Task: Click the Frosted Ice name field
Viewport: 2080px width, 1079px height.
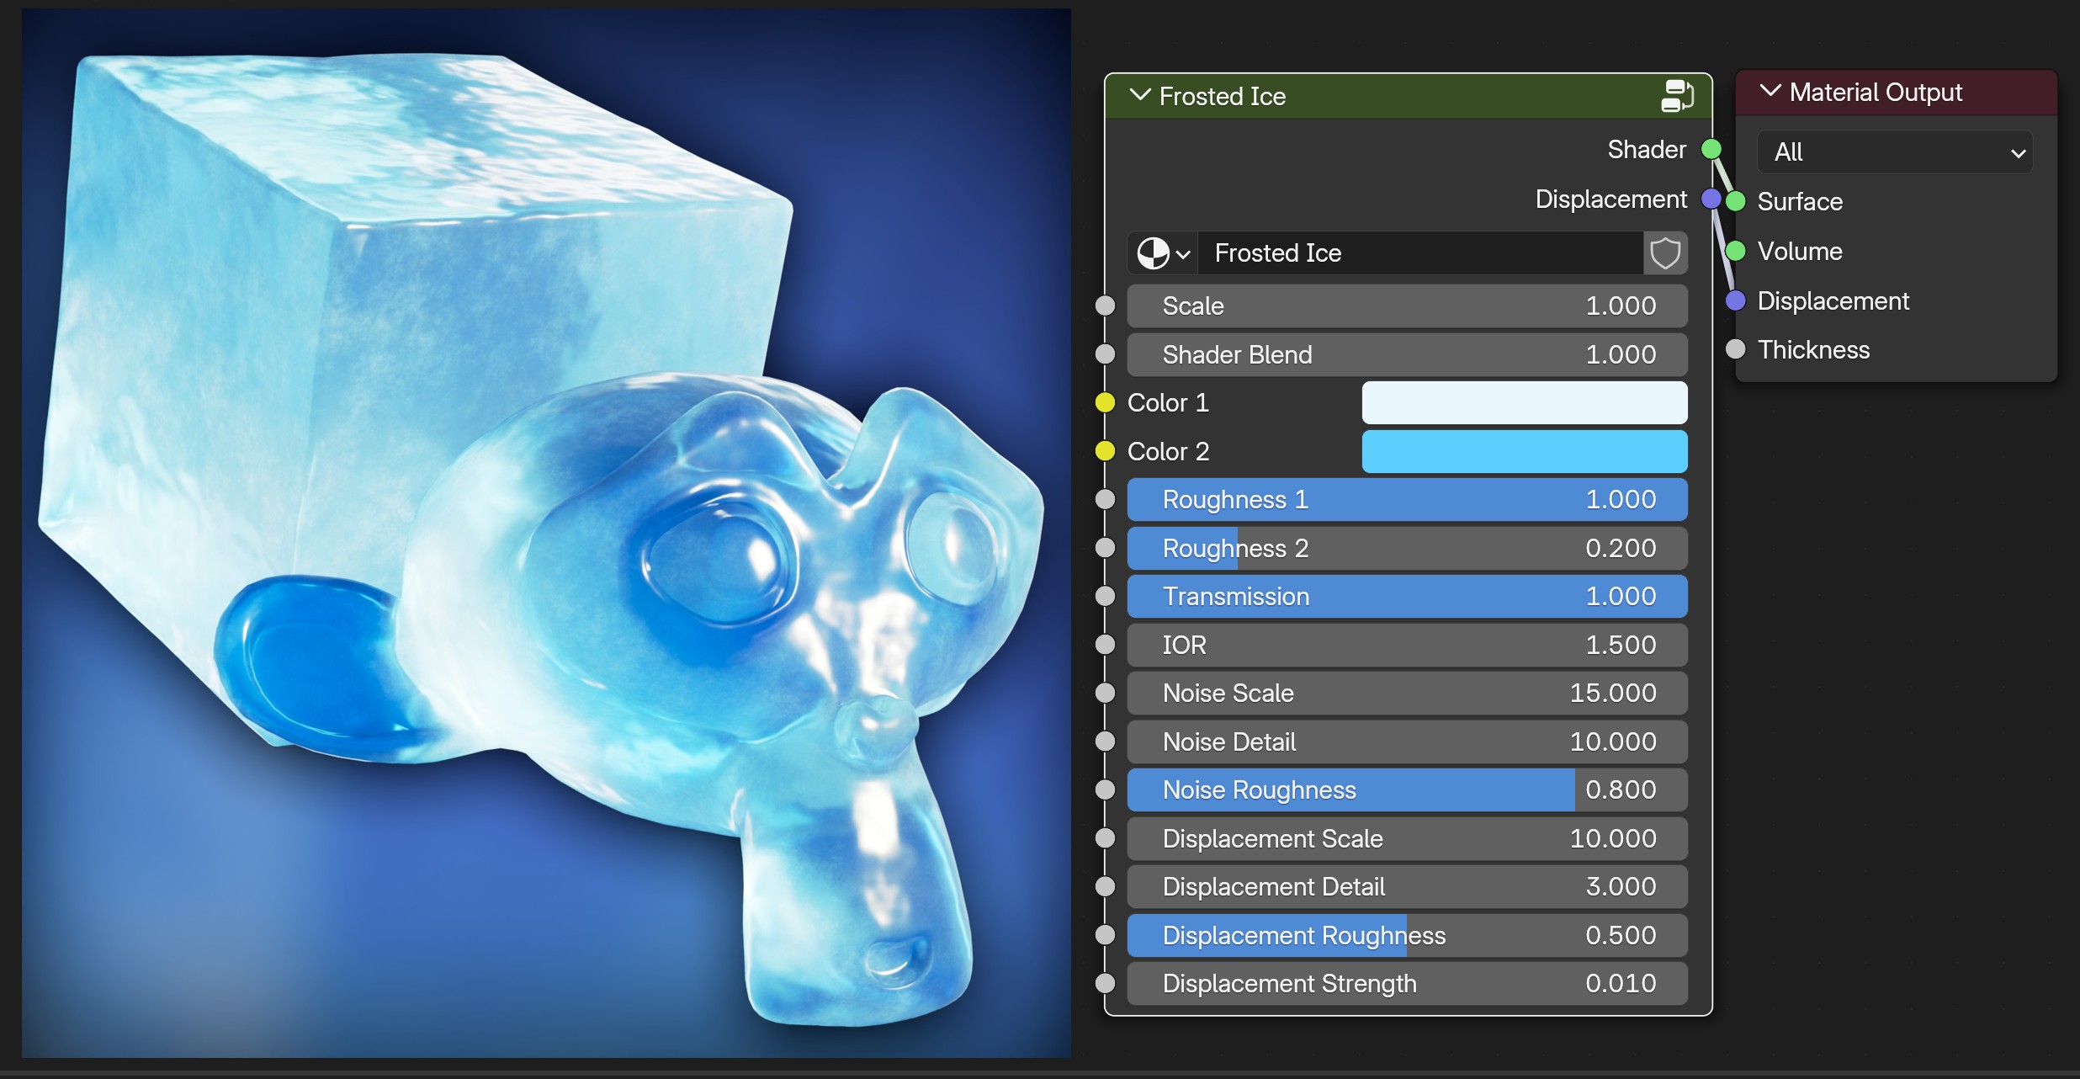Action: pyautogui.click(x=1420, y=252)
